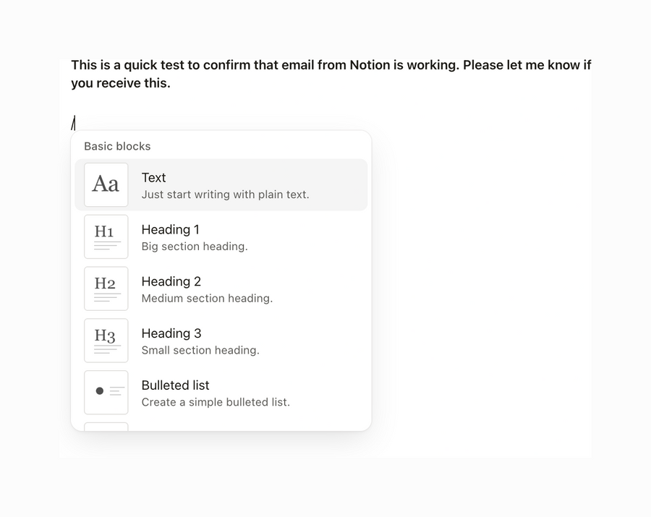Click the Heading 3 icon
This screenshot has height=517, width=651.
106,341
